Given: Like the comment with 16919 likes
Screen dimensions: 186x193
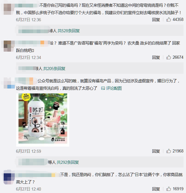Looking at the screenshot, I should pyautogui.click(x=169, y=189).
